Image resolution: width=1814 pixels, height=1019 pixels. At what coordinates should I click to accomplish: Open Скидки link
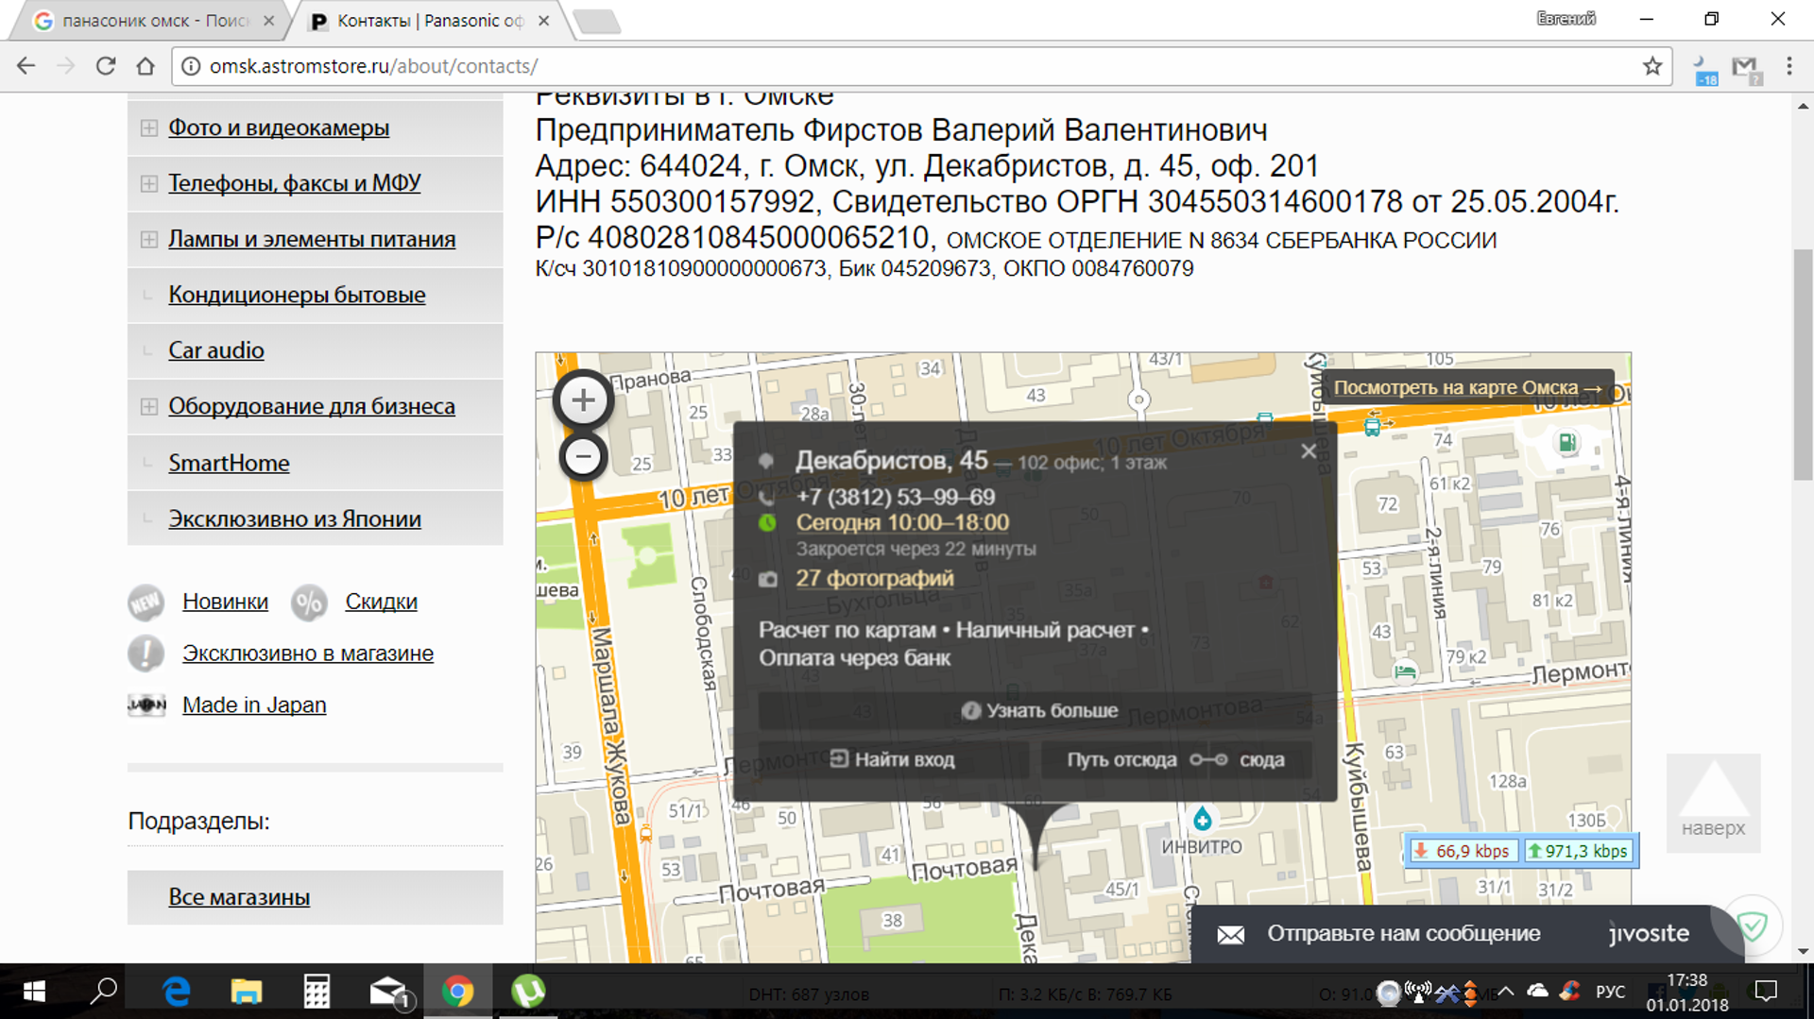pyautogui.click(x=381, y=602)
